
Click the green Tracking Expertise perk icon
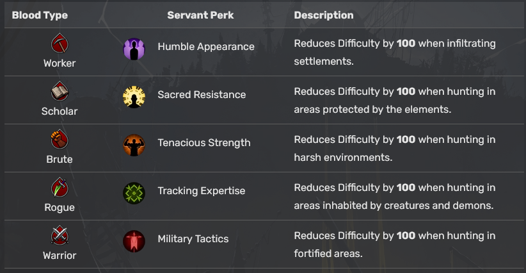point(134,193)
